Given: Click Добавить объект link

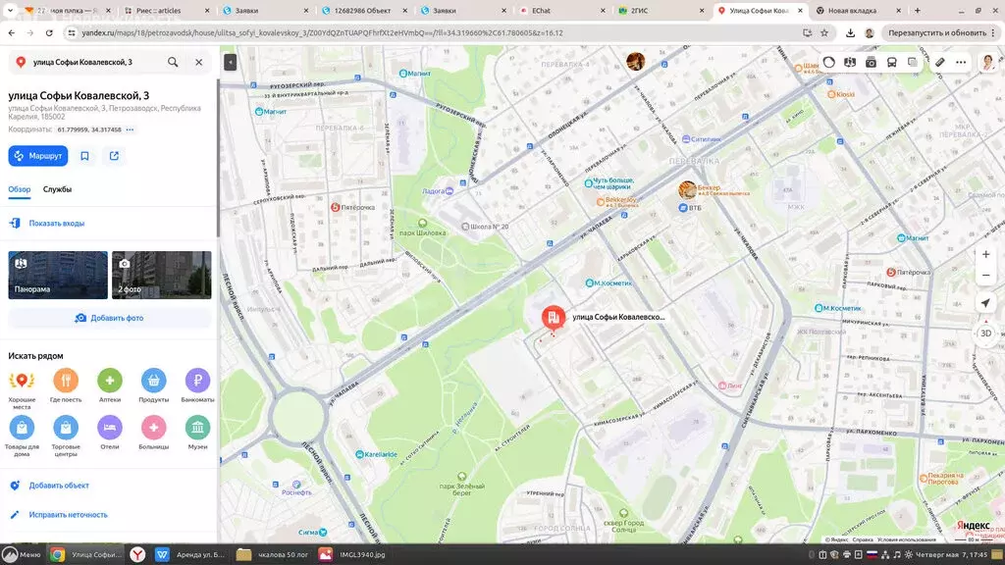Looking at the screenshot, I should click(x=58, y=486).
